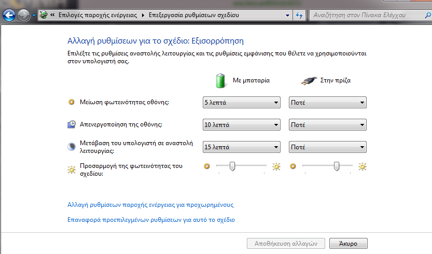Image resolution: width=432 pixels, height=254 pixels.
Task: Click the dim display icon beside Μείωση φωτεινότητας
Action: [x=72, y=102]
